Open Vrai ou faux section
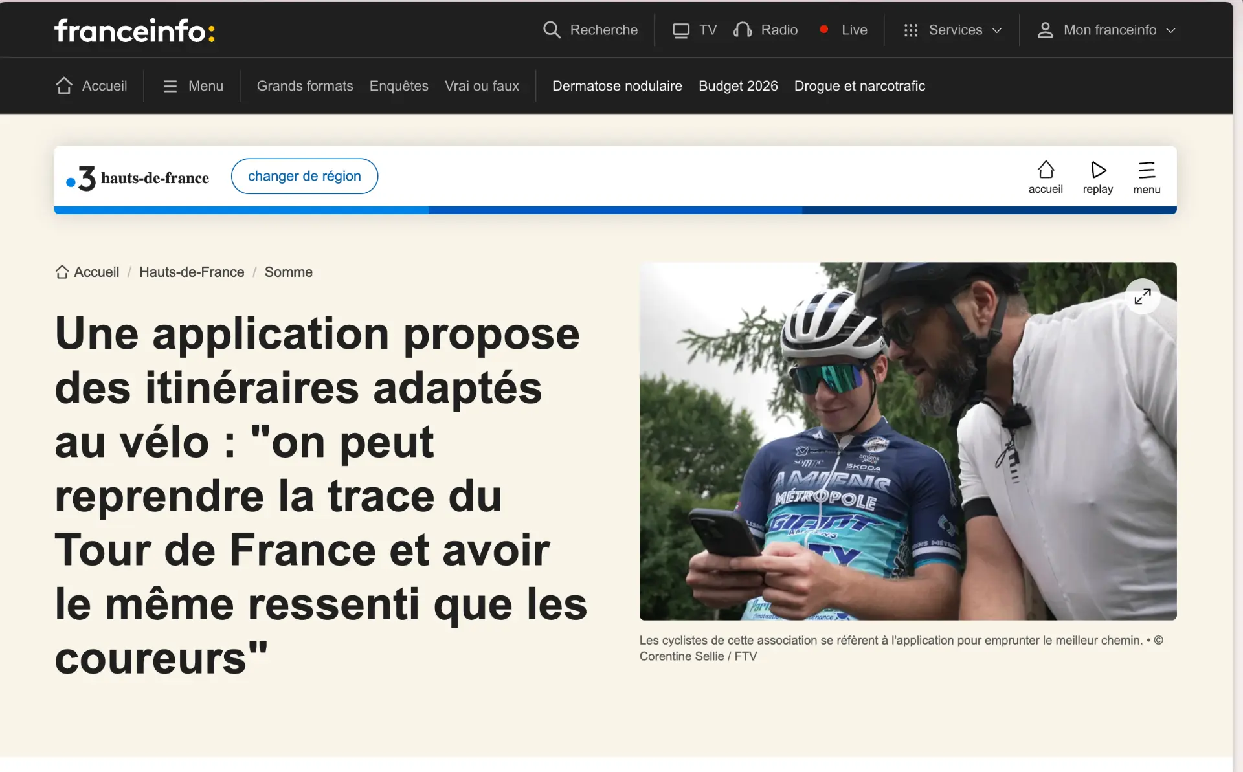The image size is (1243, 772). pyautogui.click(x=482, y=86)
